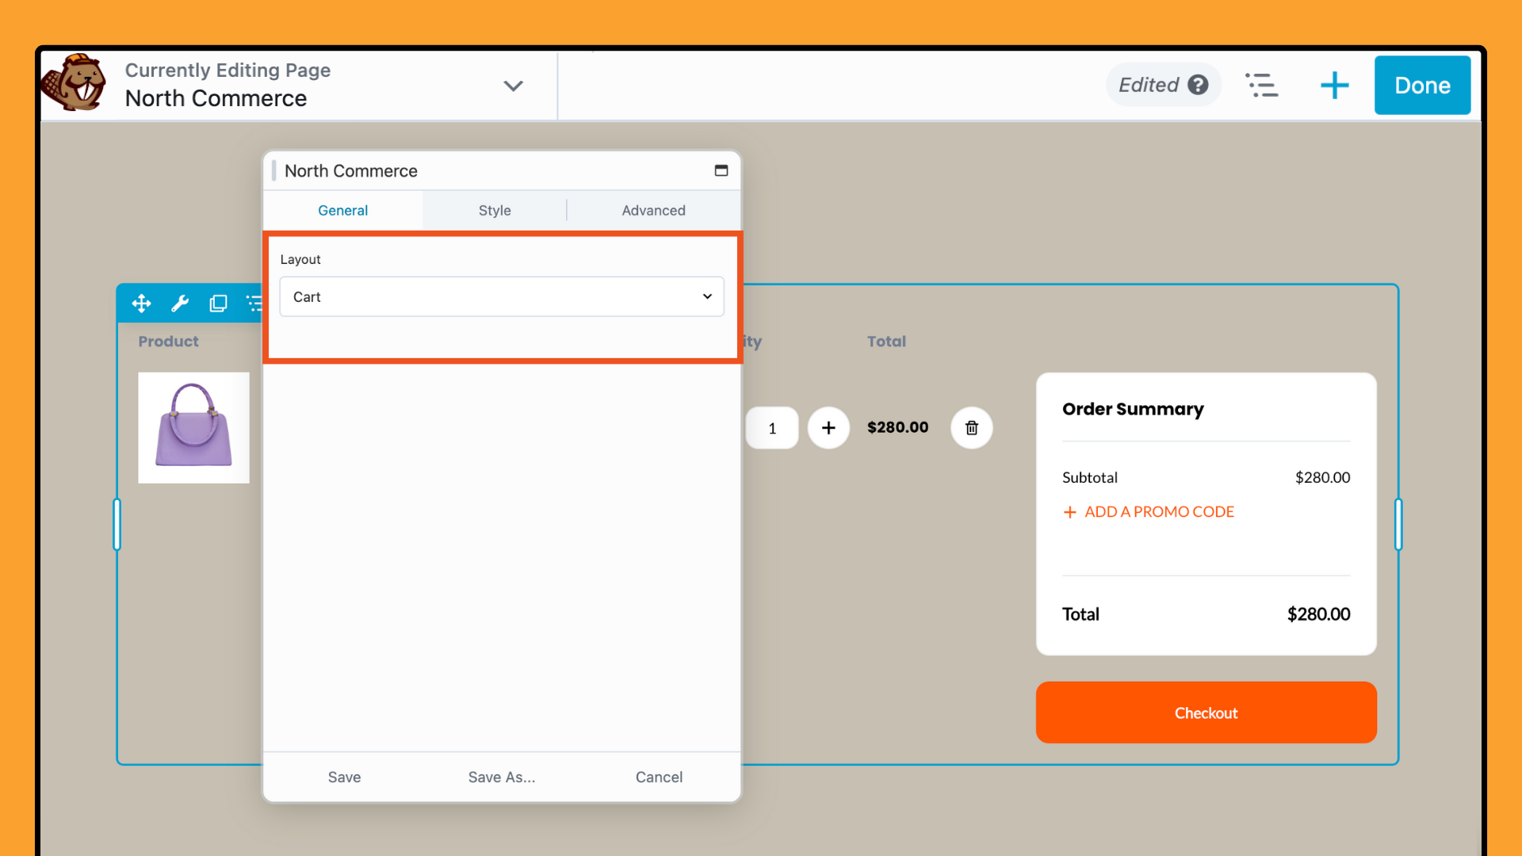Click the Edited help question mark
Screen dimensions: 1522x856
click(x=1198, y=85)
